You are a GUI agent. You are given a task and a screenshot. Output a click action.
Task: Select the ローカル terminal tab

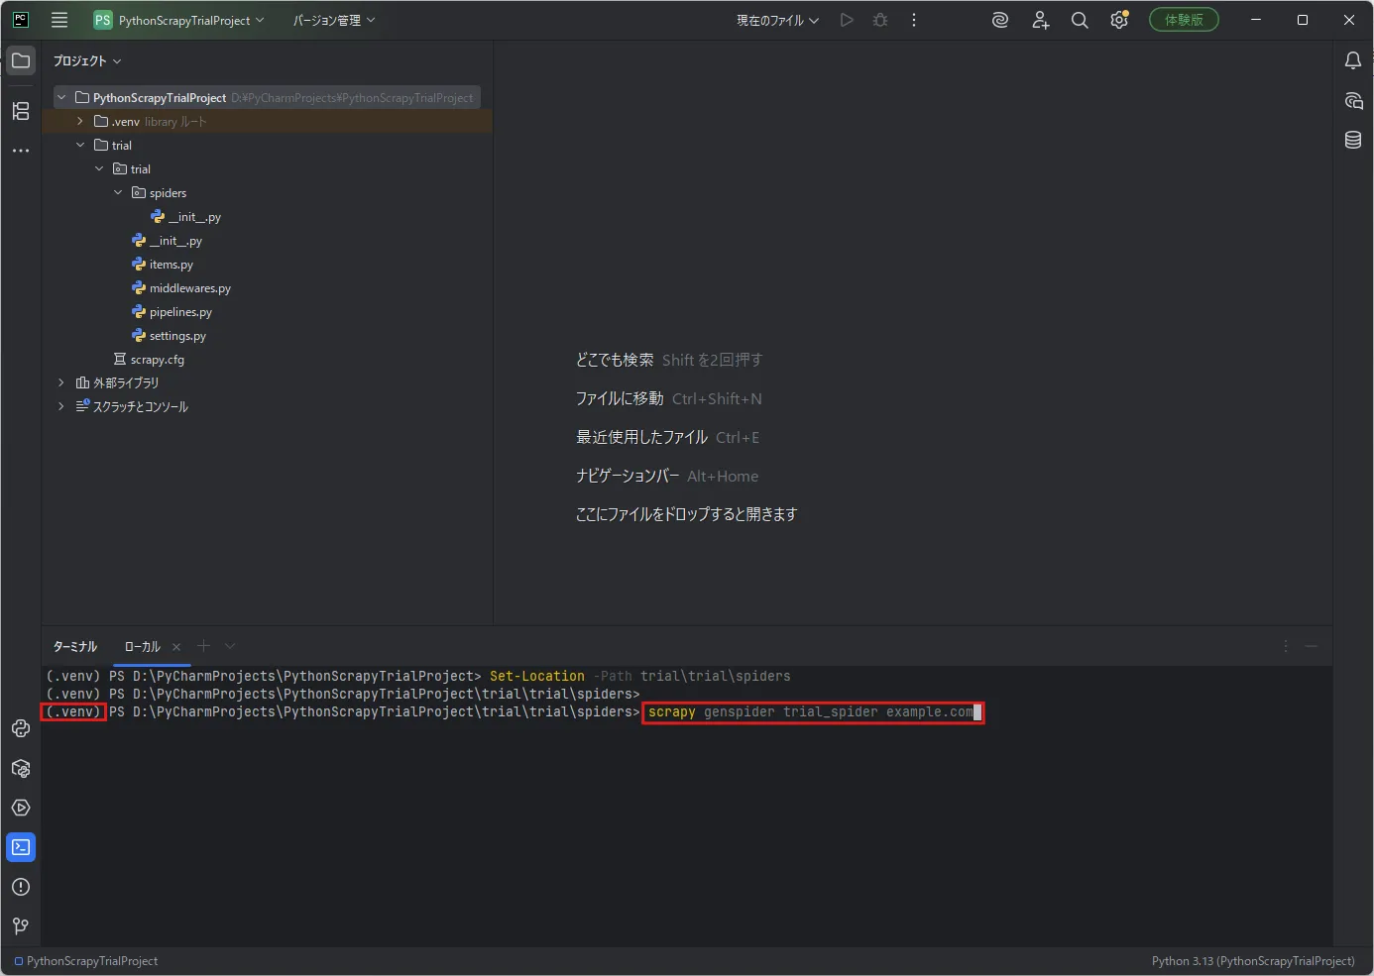pos(143,647)
